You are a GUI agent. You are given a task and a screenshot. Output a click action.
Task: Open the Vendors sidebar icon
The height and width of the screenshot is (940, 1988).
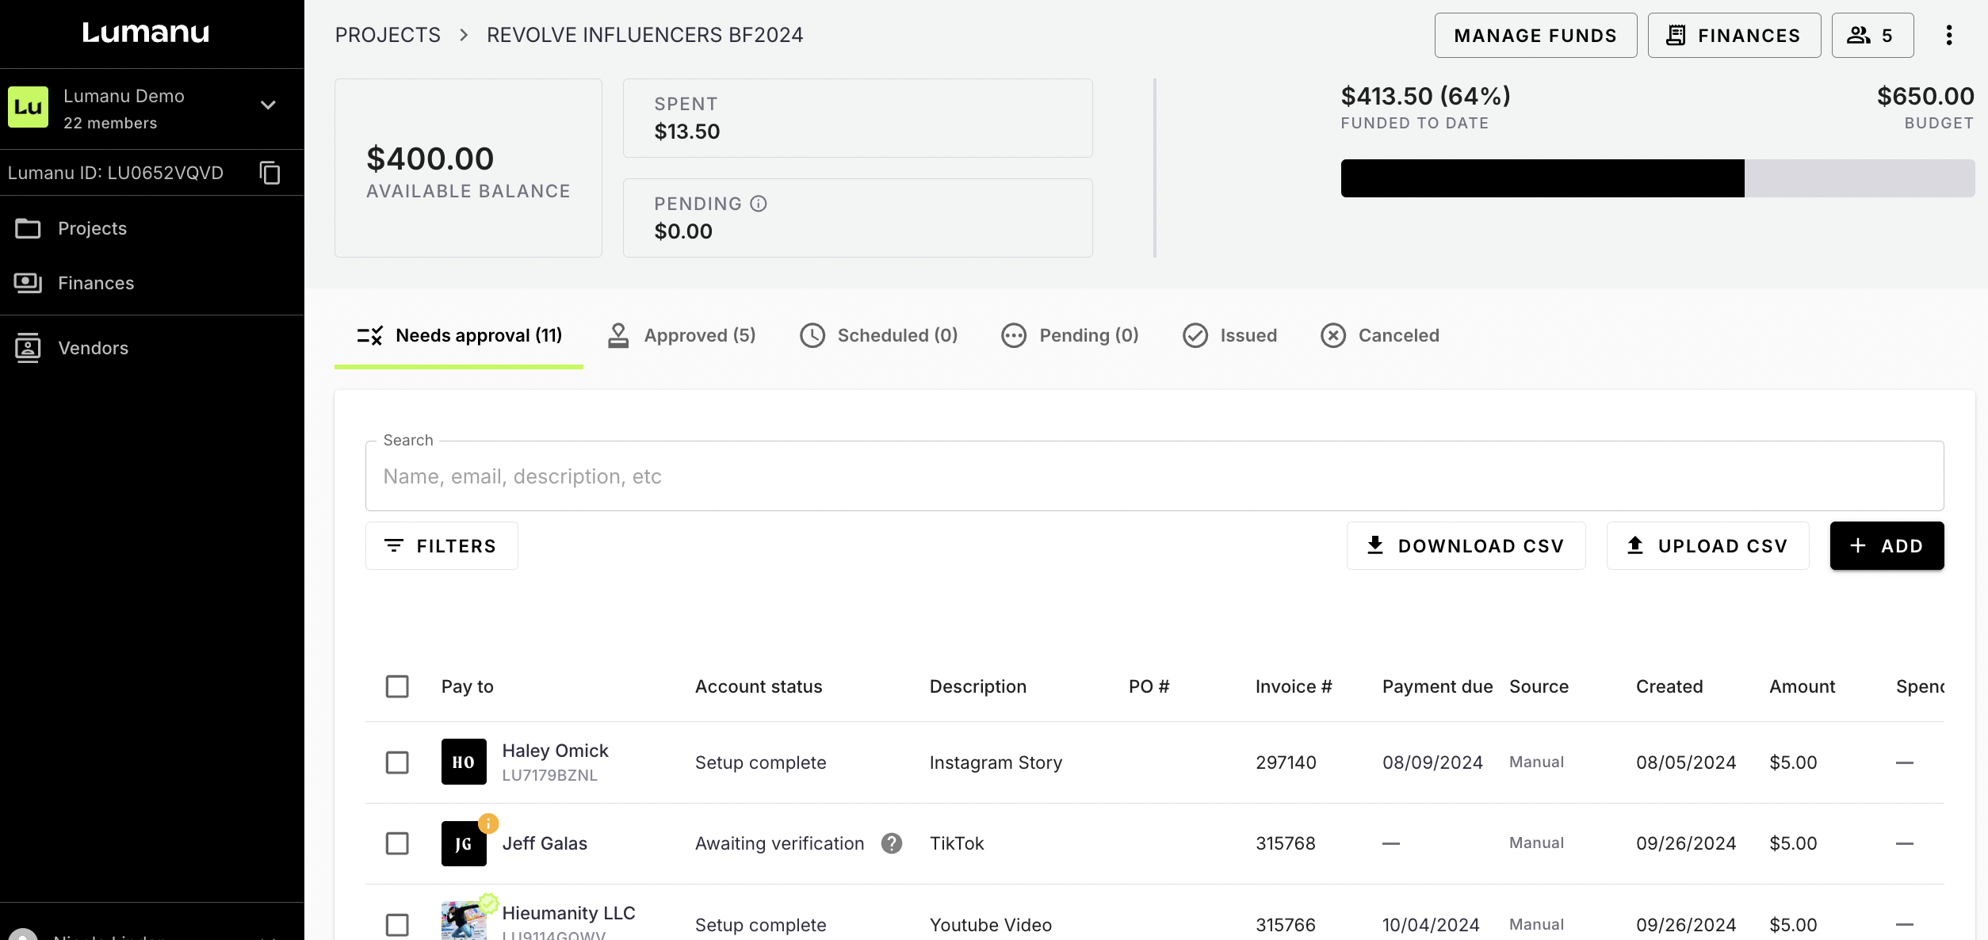(28, 348)
